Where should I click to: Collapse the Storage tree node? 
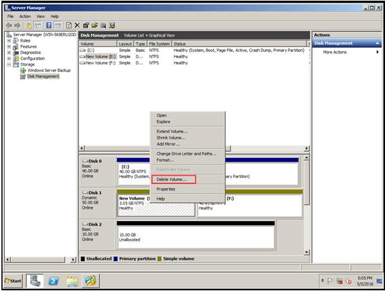tap(9, 64)
